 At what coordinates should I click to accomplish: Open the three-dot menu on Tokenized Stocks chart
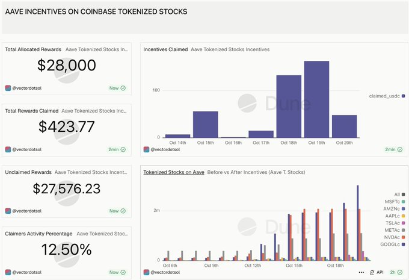coord(361,272)
